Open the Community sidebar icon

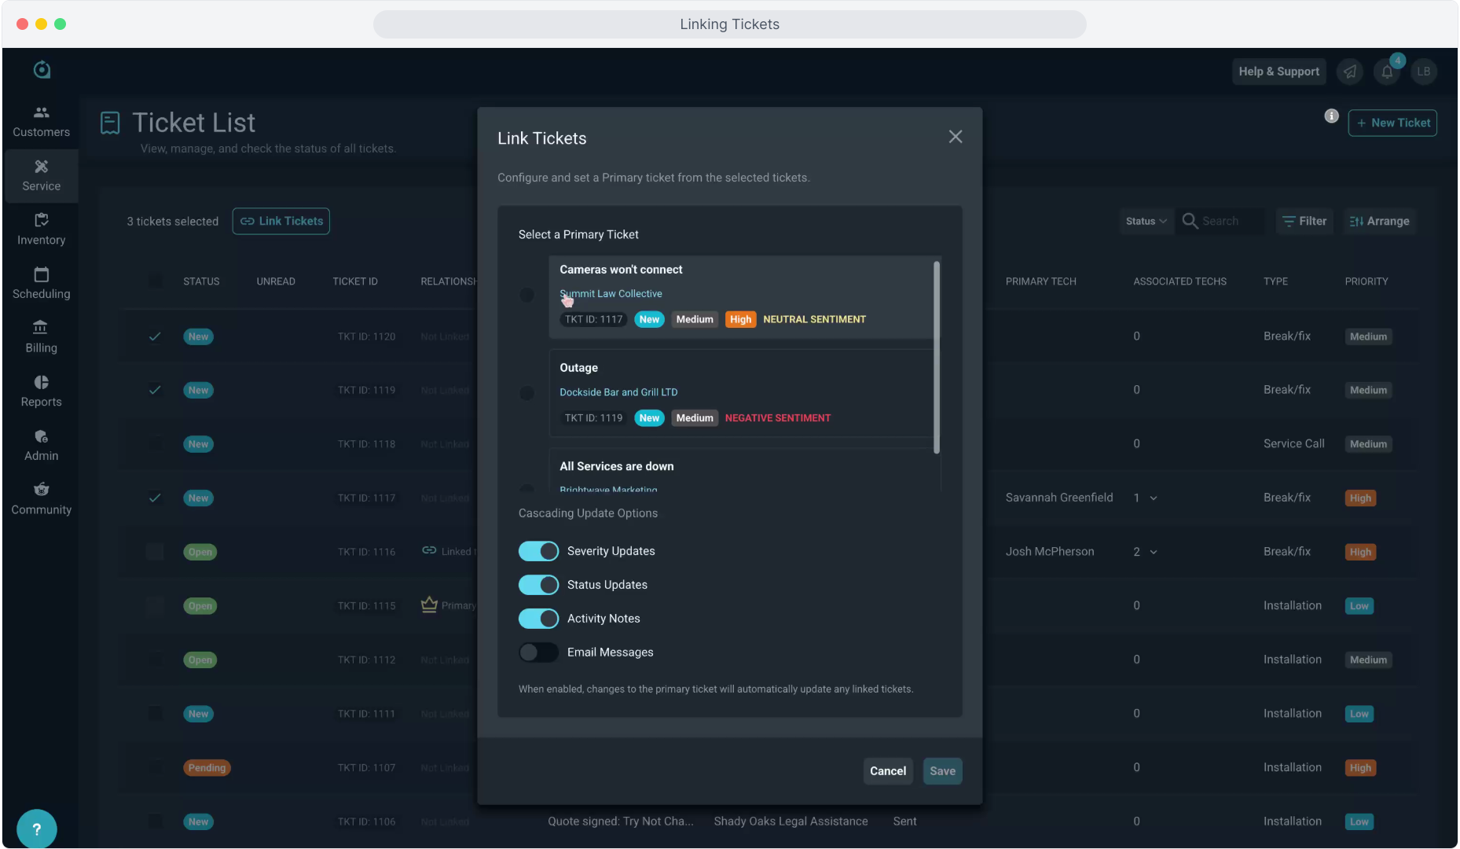pos(41,490)
